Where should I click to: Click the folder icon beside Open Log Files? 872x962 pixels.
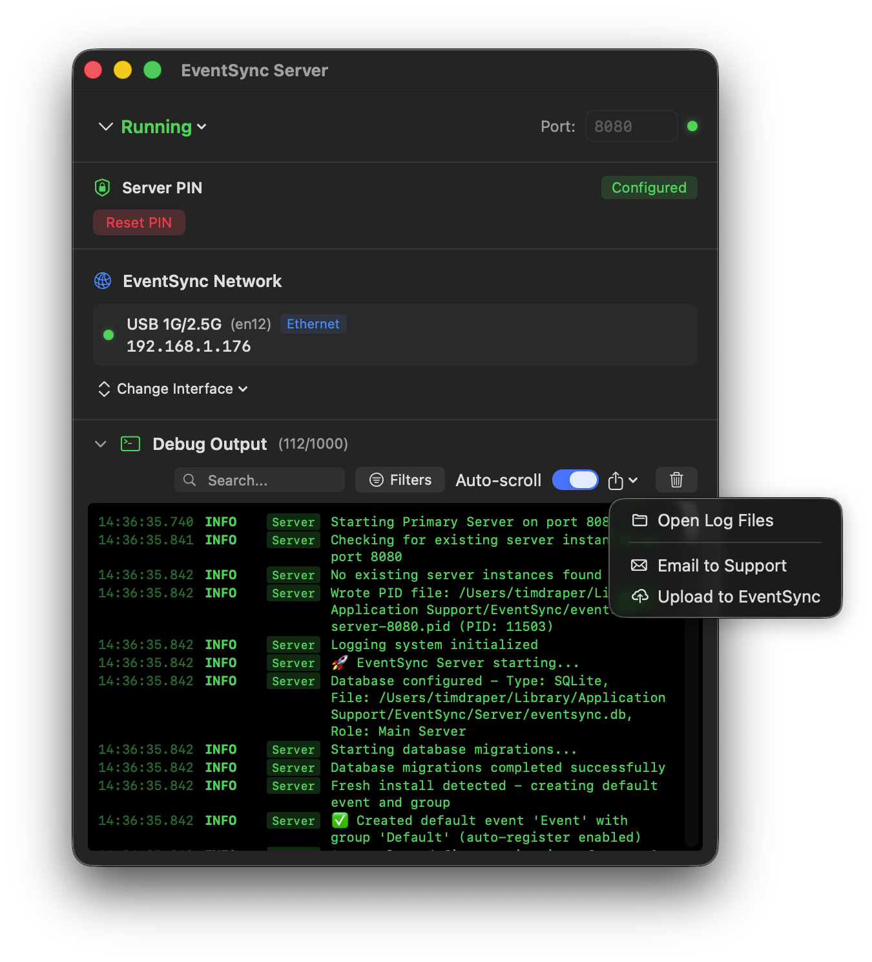639,520
